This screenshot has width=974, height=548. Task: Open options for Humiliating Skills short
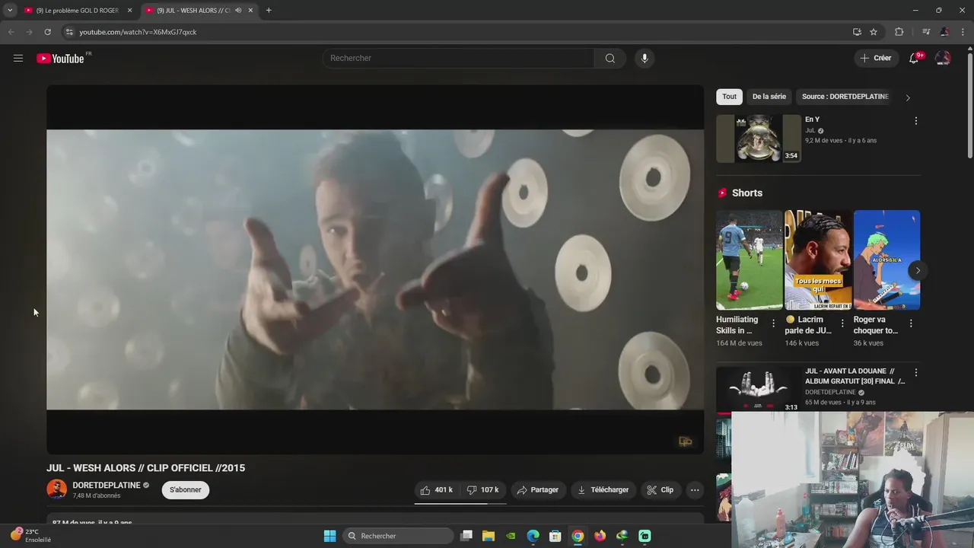coord(773,323)
